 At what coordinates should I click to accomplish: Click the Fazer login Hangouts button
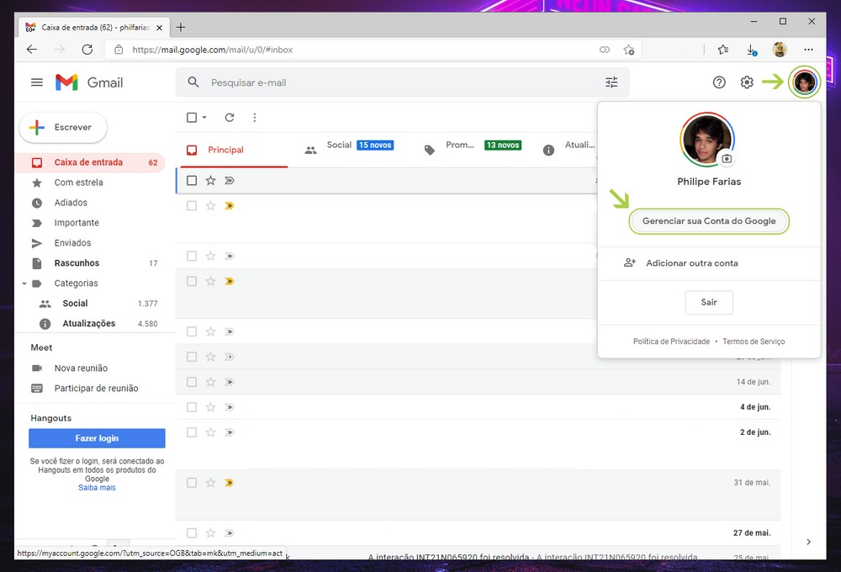click(97, 438)
